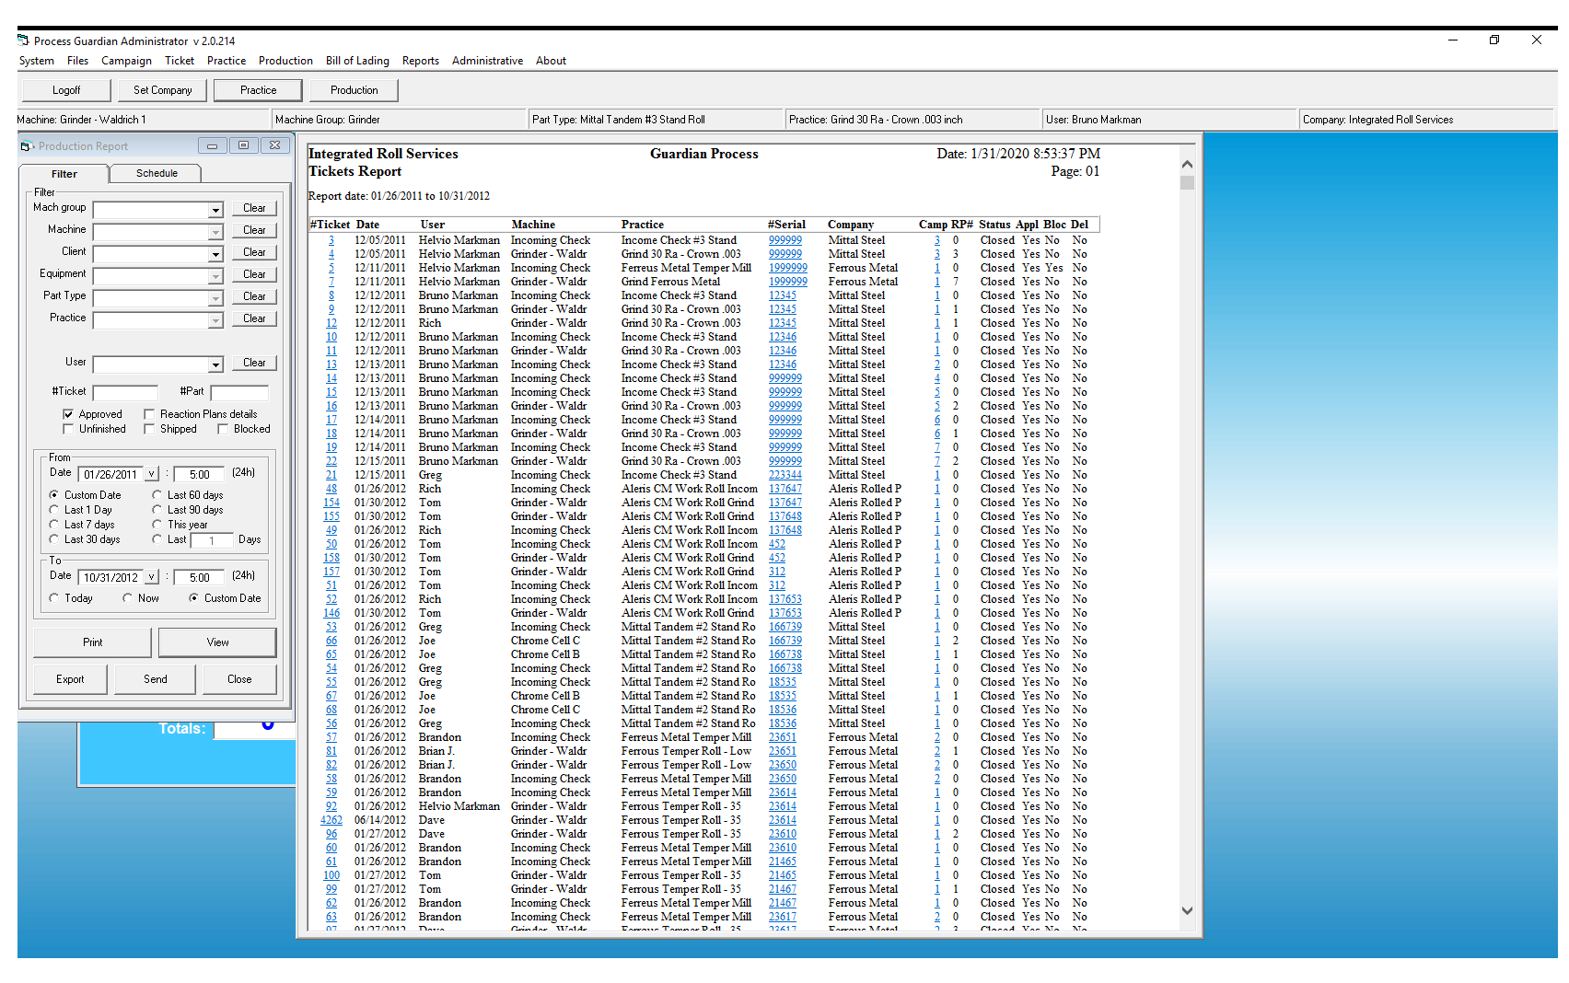Check the Shipped checkbox

149,429
